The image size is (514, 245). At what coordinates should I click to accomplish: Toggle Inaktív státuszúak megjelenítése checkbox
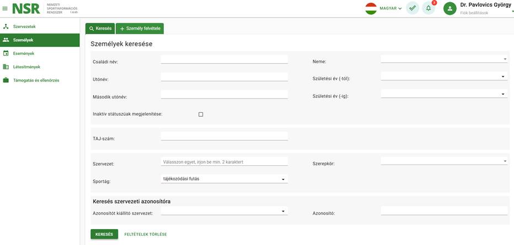(201, 115)
